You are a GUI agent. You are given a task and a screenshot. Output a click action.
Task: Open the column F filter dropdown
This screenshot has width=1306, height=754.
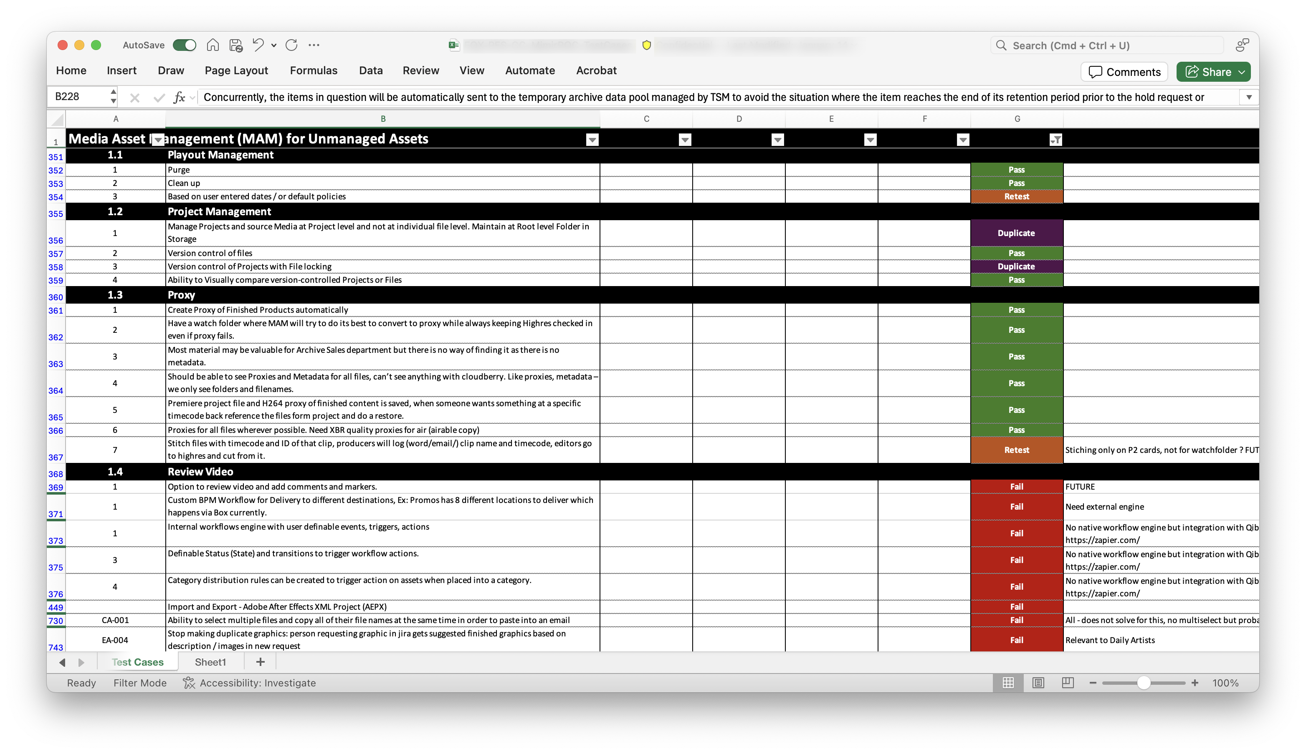tap(964, 140)
